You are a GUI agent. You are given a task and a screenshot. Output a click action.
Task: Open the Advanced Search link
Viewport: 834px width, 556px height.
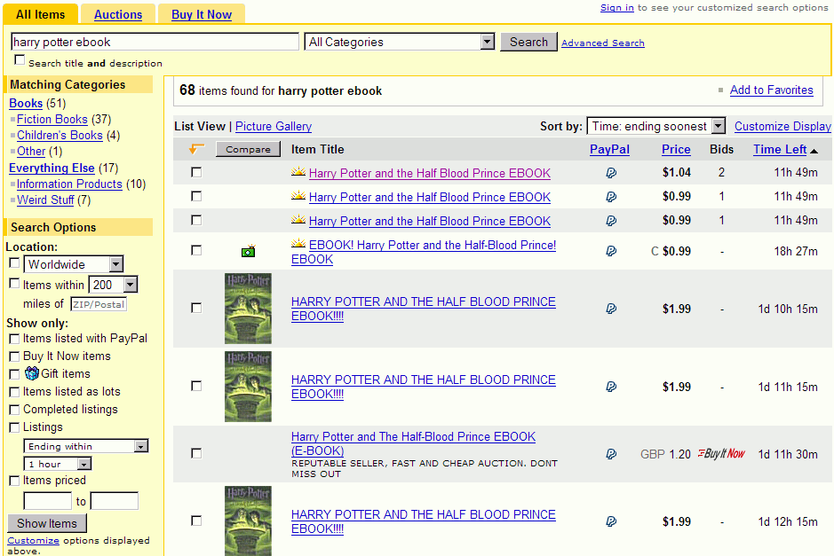pyautogui.click(x=602, y=43)
